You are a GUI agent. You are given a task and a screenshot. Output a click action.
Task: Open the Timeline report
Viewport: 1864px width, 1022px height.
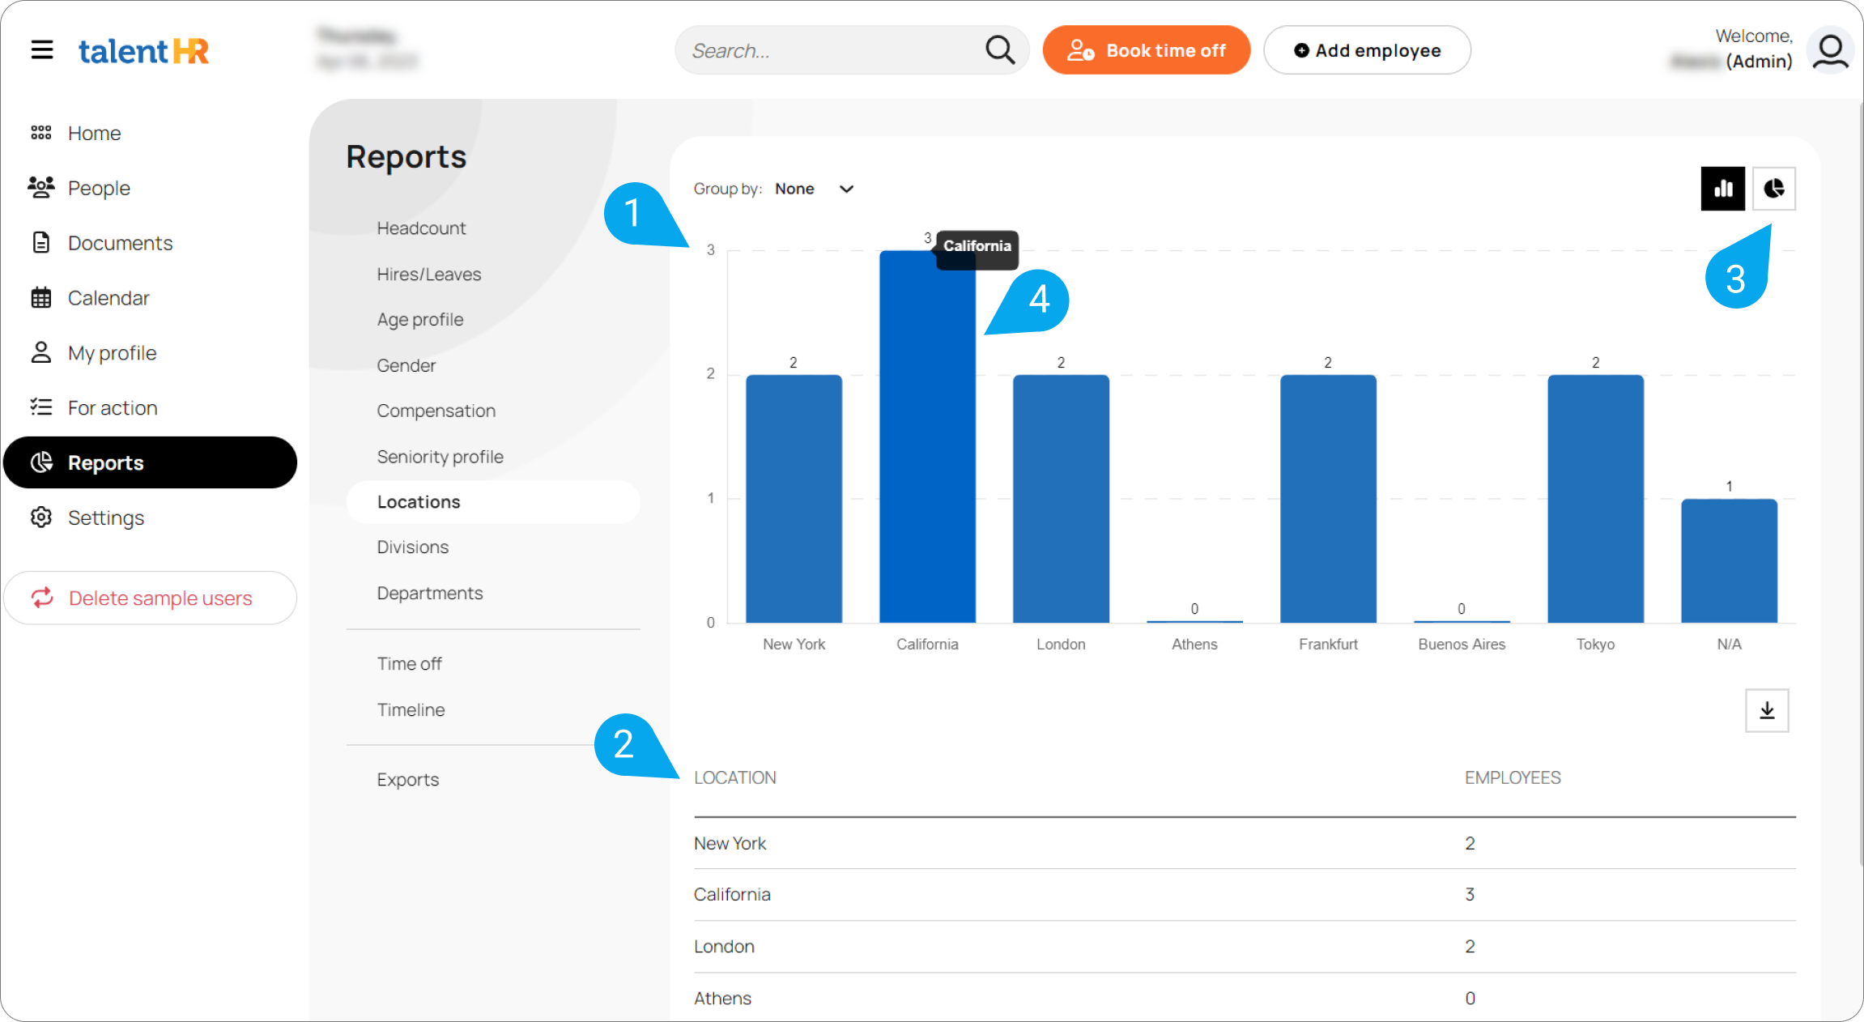[411, 710]
